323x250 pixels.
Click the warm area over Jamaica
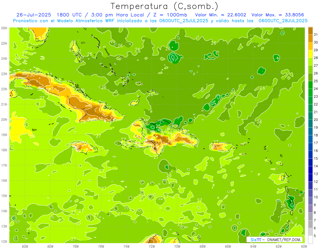point(85,147)
